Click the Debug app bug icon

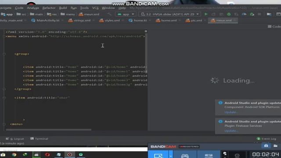229,14
